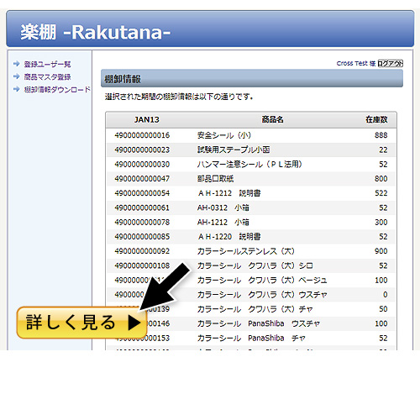Click the 楽棚 -Rakutana- title banner

coord(210,29)
